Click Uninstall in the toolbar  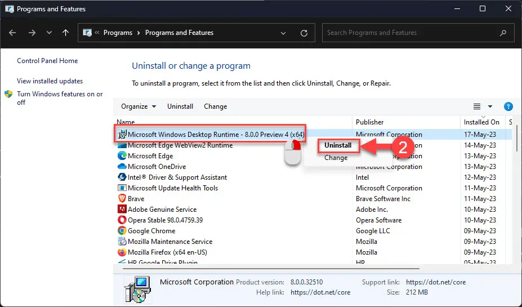coord(180,106)
